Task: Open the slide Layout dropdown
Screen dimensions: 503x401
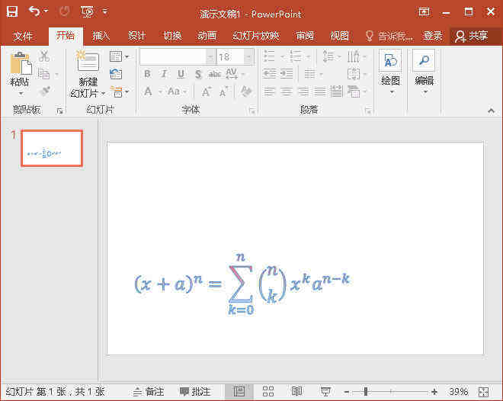Action: 119,56
